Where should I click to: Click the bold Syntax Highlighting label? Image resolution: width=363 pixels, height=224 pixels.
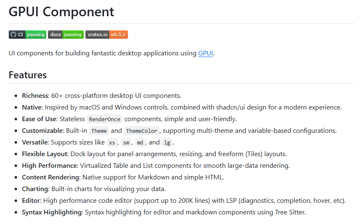point(53,212)
